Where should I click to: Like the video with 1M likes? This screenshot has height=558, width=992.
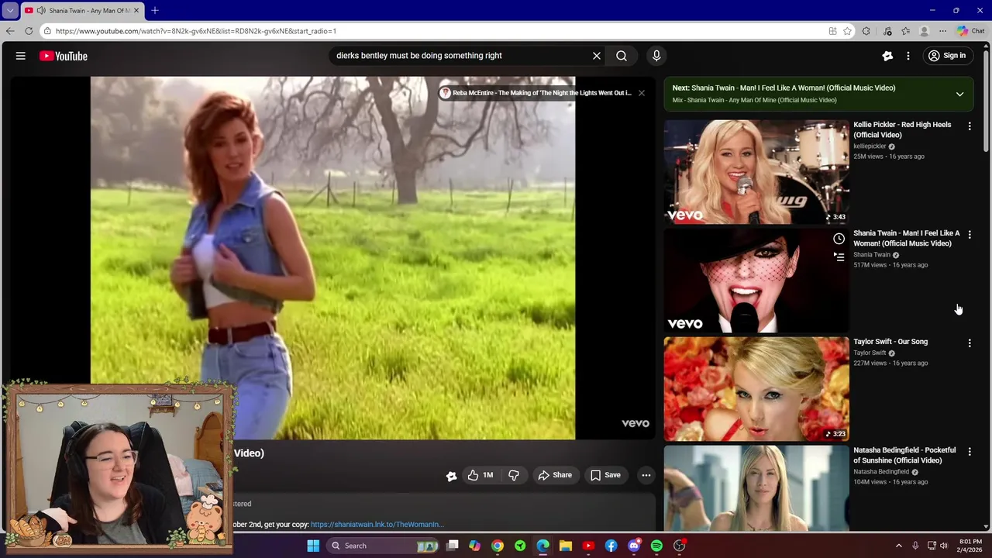coord(480,475)
